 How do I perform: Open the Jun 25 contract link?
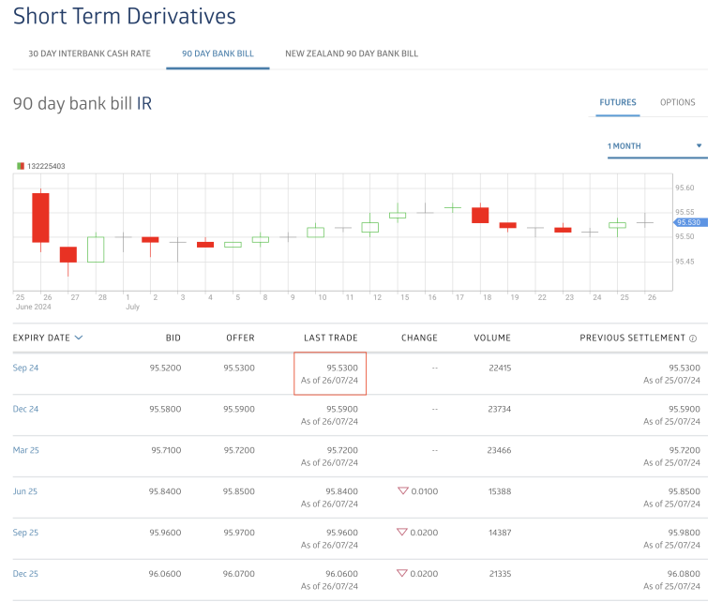26,491
